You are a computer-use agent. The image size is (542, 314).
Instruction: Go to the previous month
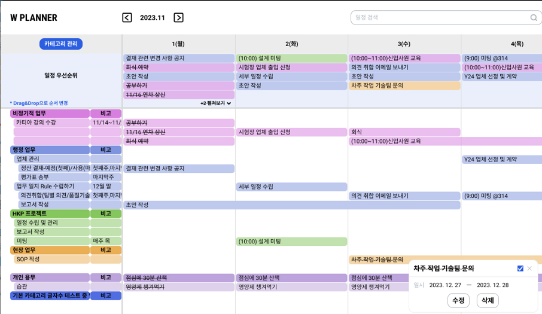(x=127, y=17)
